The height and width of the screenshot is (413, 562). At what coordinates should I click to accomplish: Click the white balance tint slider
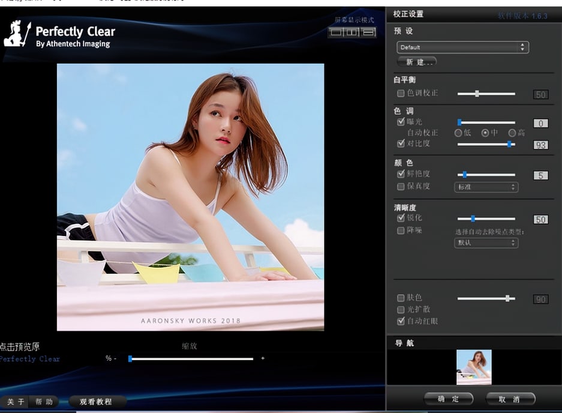pos(486,94)
